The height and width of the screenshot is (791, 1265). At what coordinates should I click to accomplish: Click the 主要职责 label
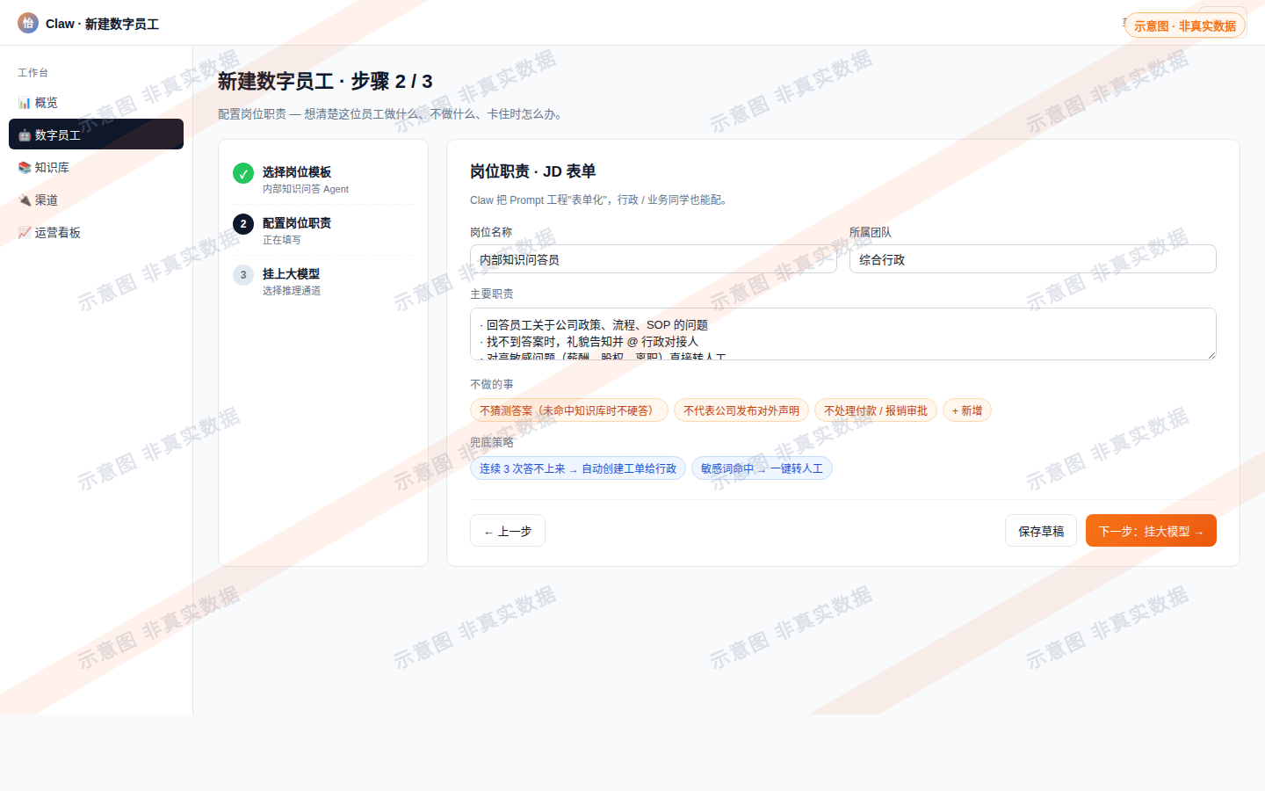(492, 294)
